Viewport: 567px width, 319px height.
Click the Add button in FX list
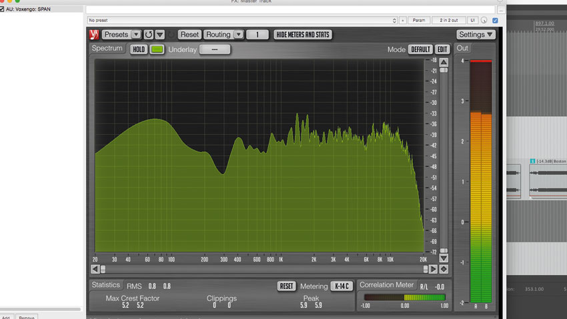coord(6,317)
